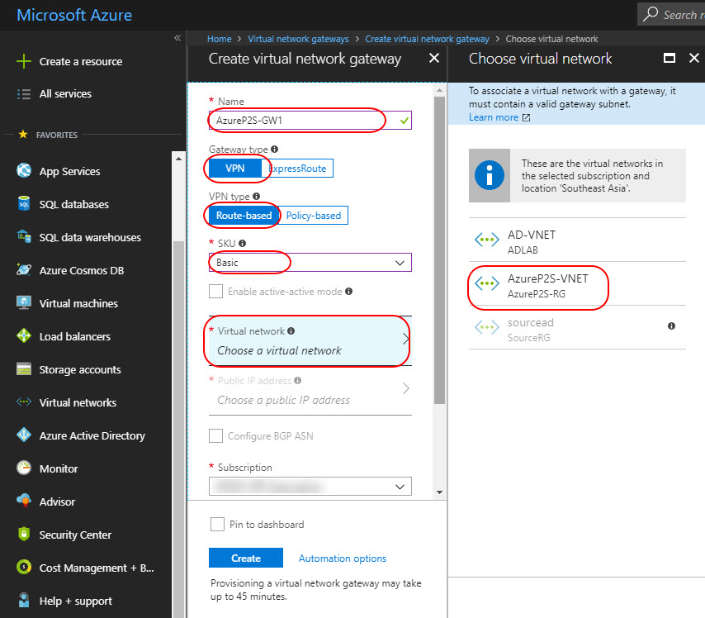Viewport: 705px width, 618px height.
Task: Open SQL data warehouses icon
Action: 24,236
